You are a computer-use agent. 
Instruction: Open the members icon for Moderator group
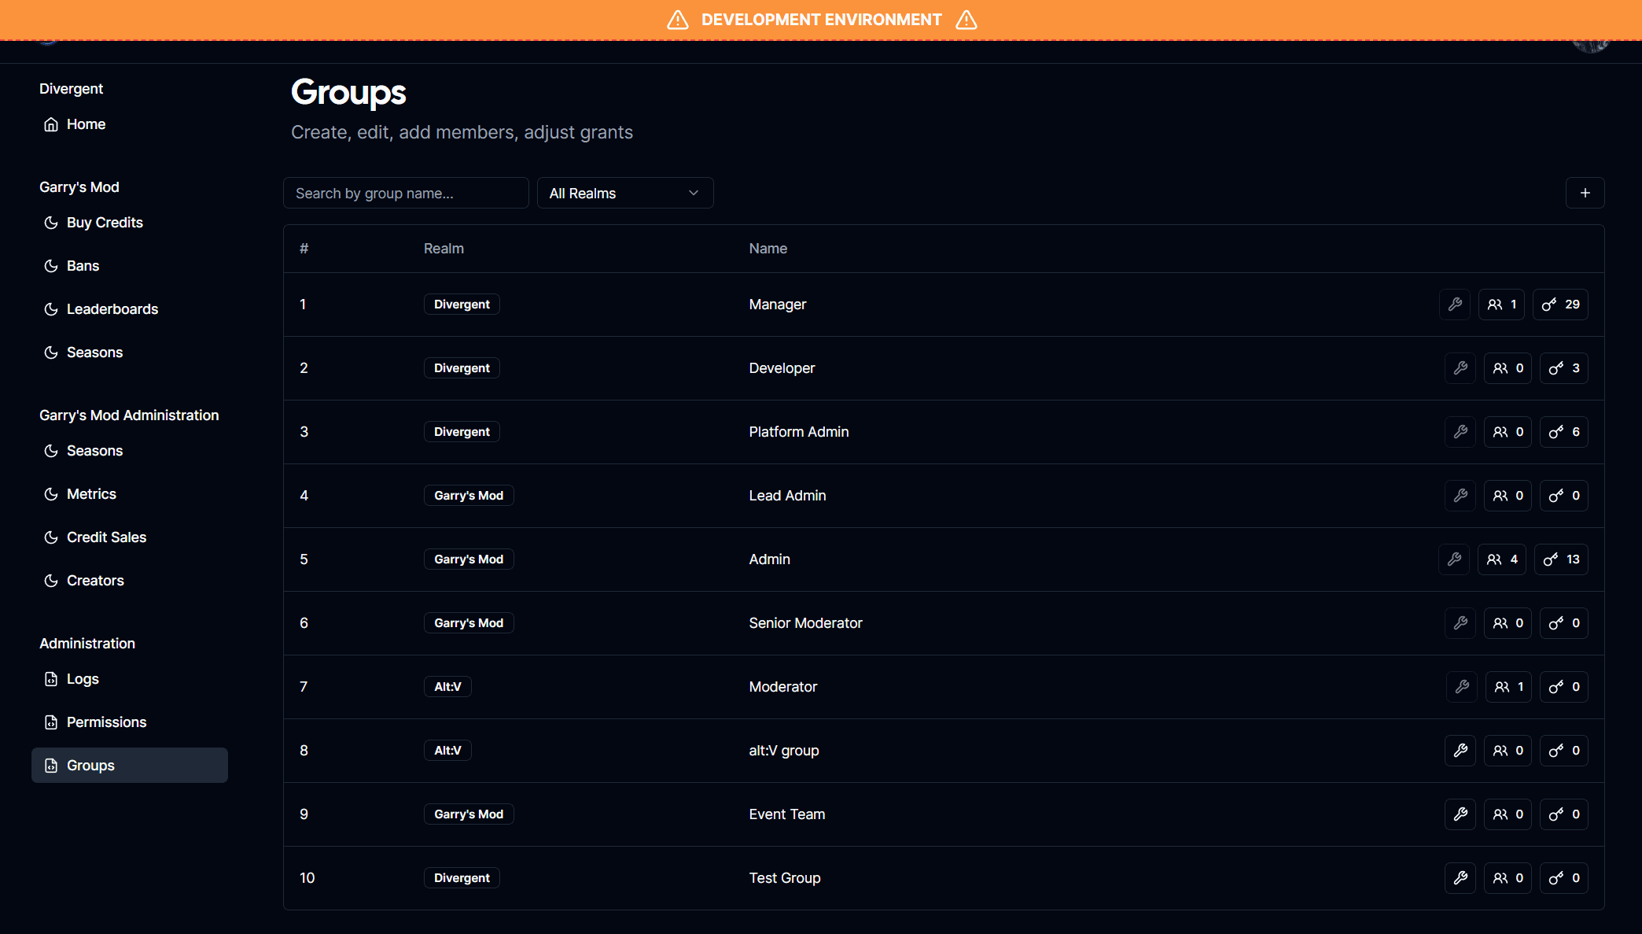(x=1508, y=686)
